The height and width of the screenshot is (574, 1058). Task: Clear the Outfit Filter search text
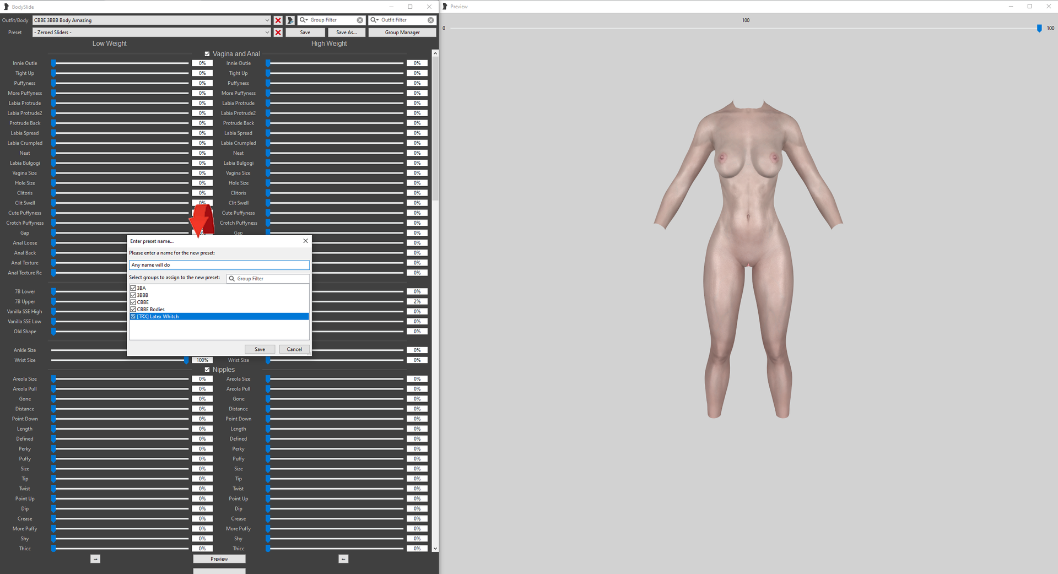click(x=431, y=20)
